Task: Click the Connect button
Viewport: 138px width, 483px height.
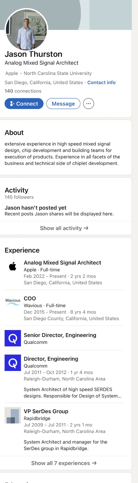Action: tap(24, 104)
